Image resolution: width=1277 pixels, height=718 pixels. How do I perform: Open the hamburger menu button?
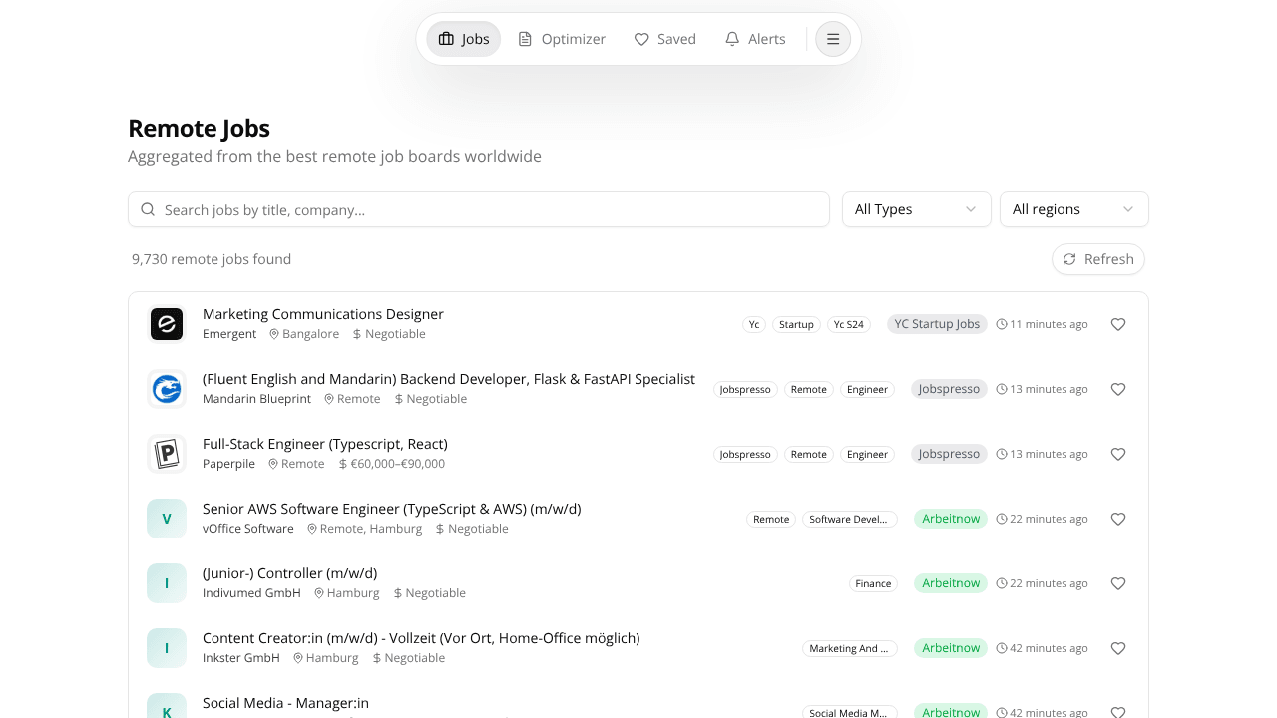pyautogui.click(x=833, y=39)
